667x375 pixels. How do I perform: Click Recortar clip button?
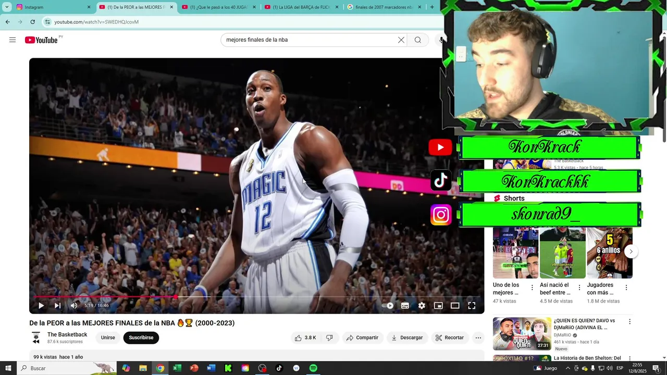450,337
